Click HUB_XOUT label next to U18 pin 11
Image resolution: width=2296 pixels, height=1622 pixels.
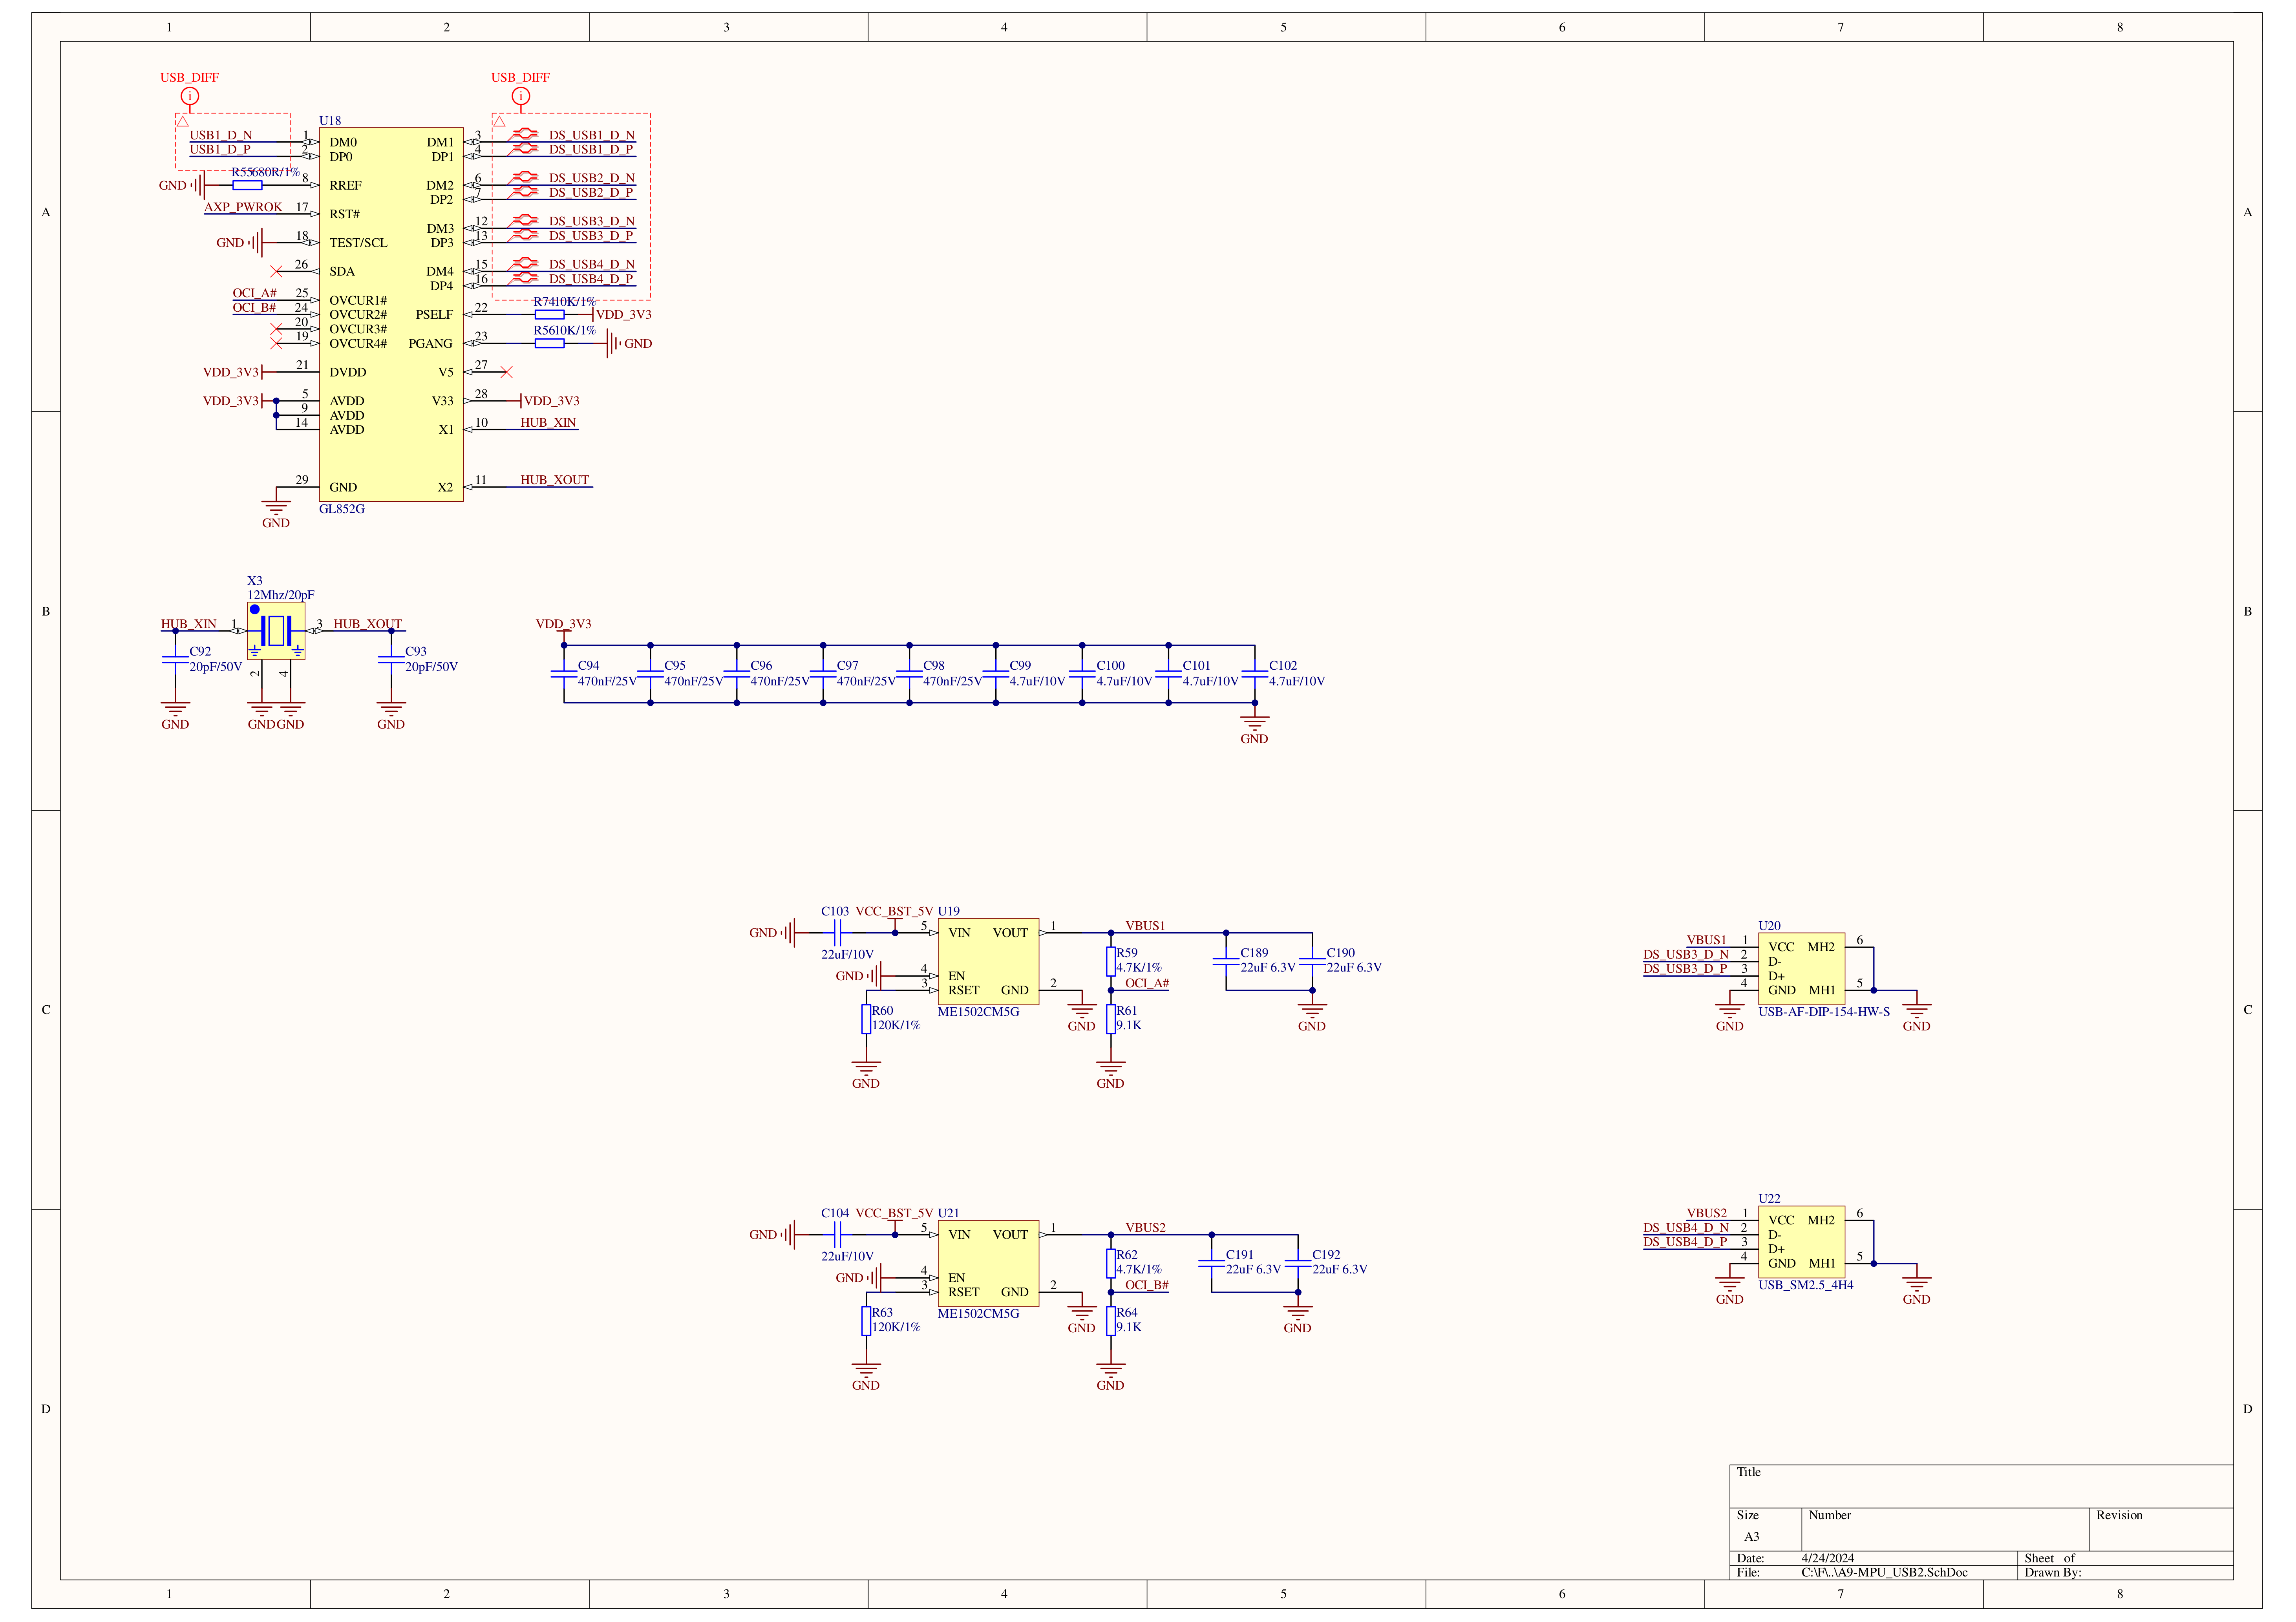tap(555, 480)
